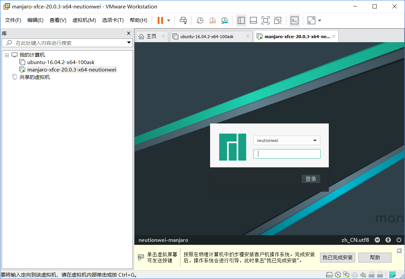Close the 主页 tab
405x279 pixels.
[x=163, y=36]
